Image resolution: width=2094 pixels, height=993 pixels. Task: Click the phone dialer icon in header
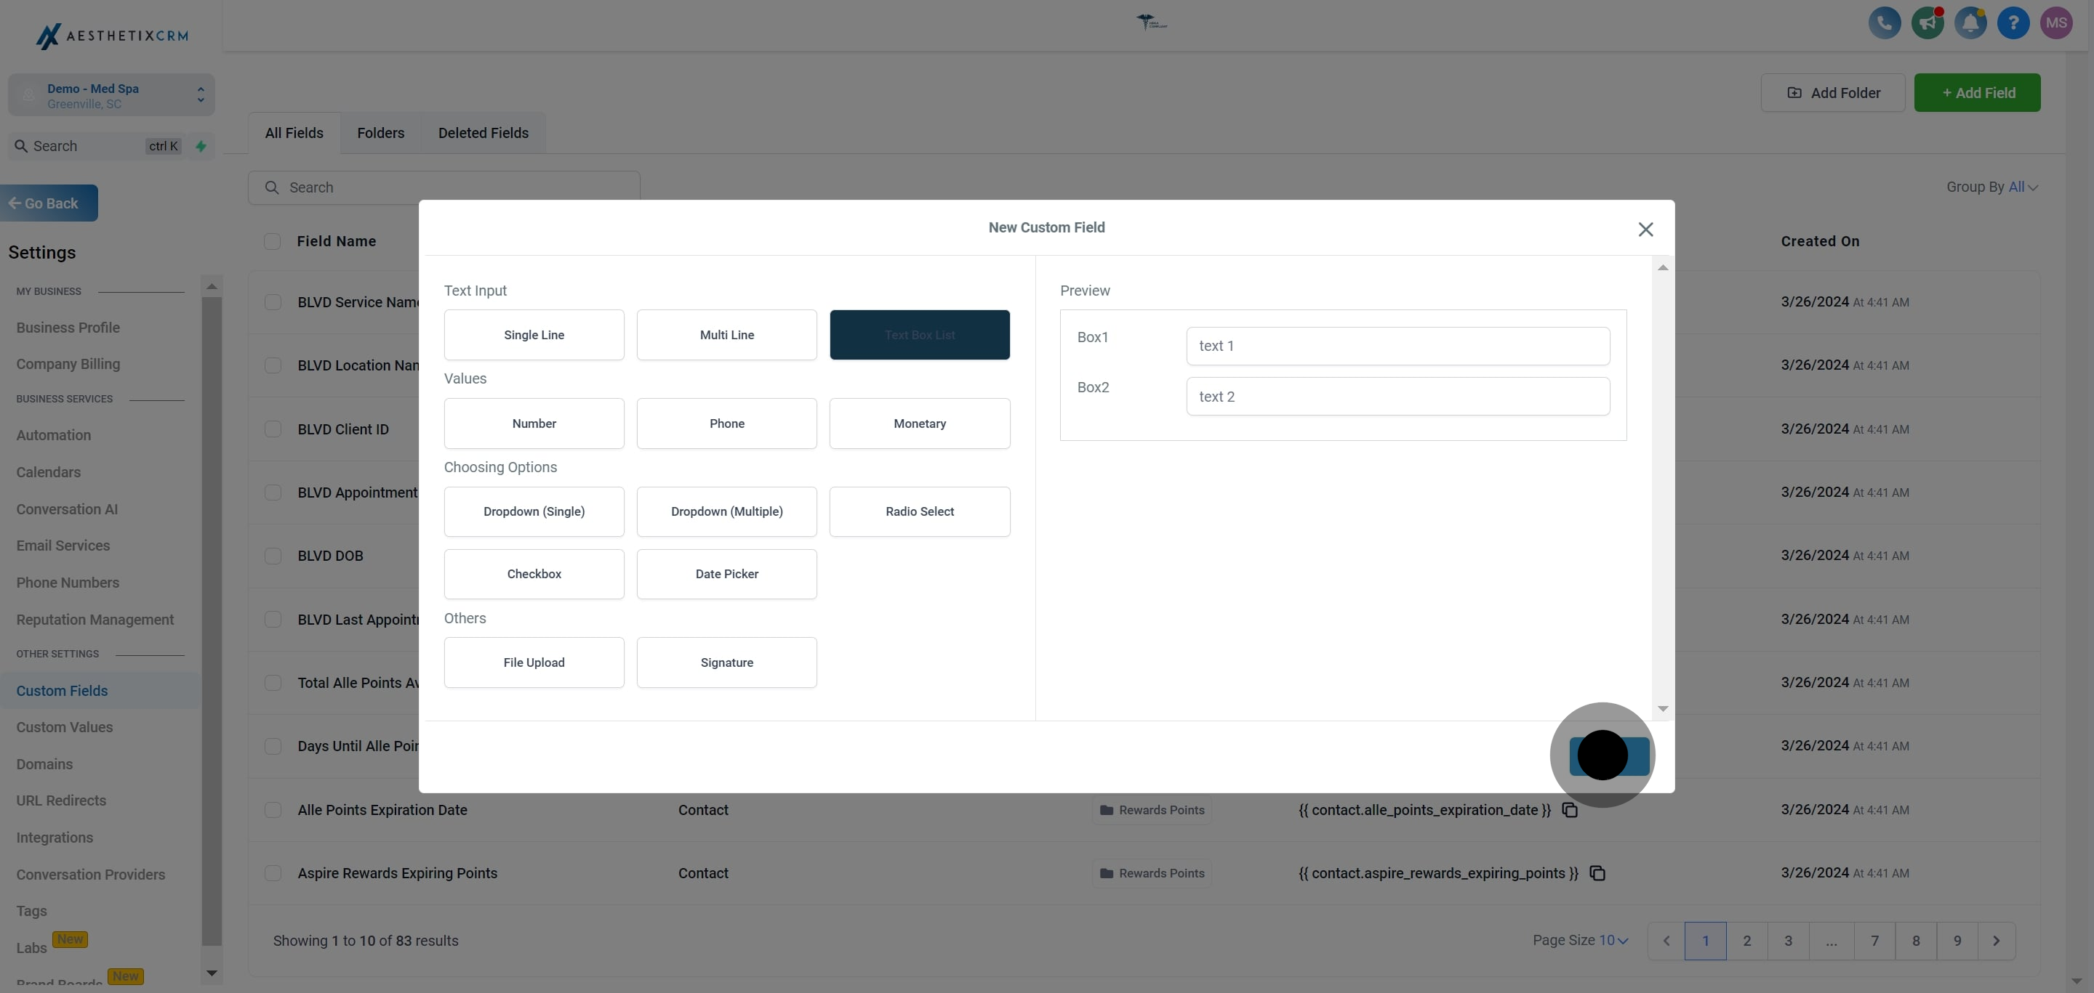pyautogui.click(x=1885, y=23)
